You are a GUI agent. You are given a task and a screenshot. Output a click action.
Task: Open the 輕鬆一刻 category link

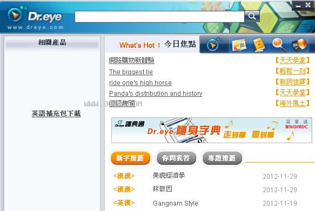click(292, 71)
